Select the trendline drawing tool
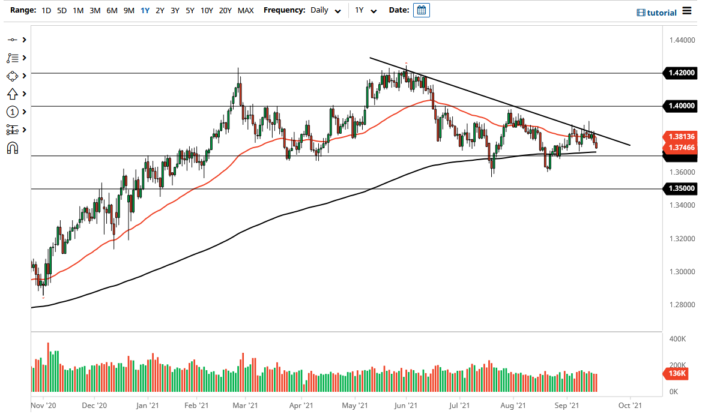 point(12,39)
